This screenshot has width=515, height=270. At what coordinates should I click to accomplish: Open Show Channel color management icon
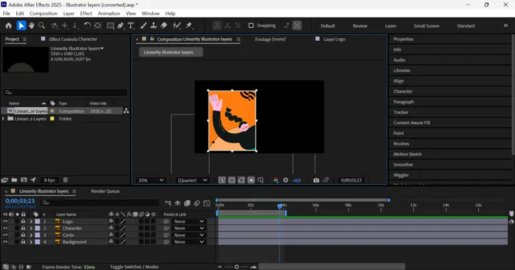(276, 180)
